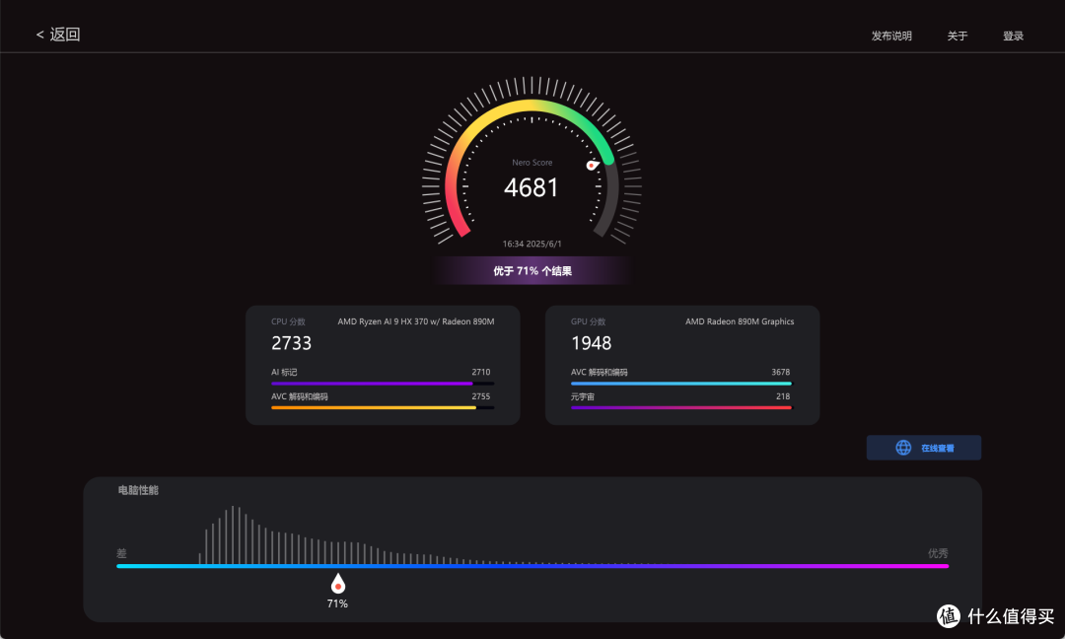This screenshot has width=1065, height=639.
Task: Click the CPU score 2733
Action: point(291,343)
